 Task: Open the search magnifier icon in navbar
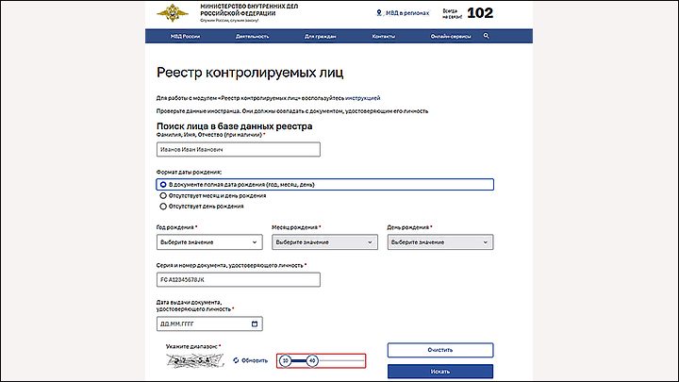[487, 36]
